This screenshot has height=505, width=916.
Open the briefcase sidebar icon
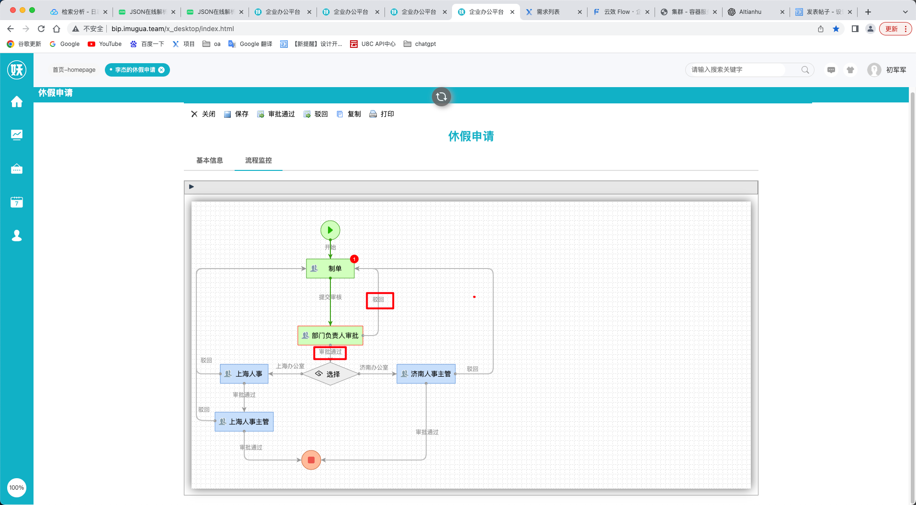pos(17,168)
